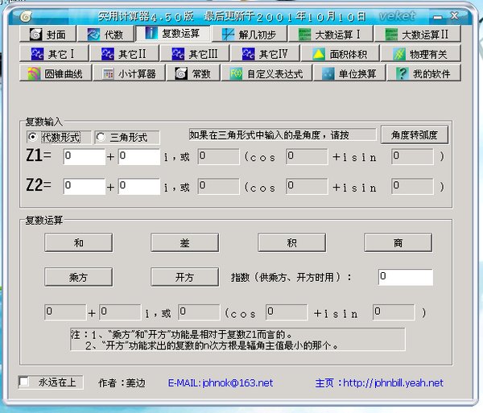Screen dimensions: 483x413
Task: Select the 三角形式 radio button
Action: (x=101, y=137)
